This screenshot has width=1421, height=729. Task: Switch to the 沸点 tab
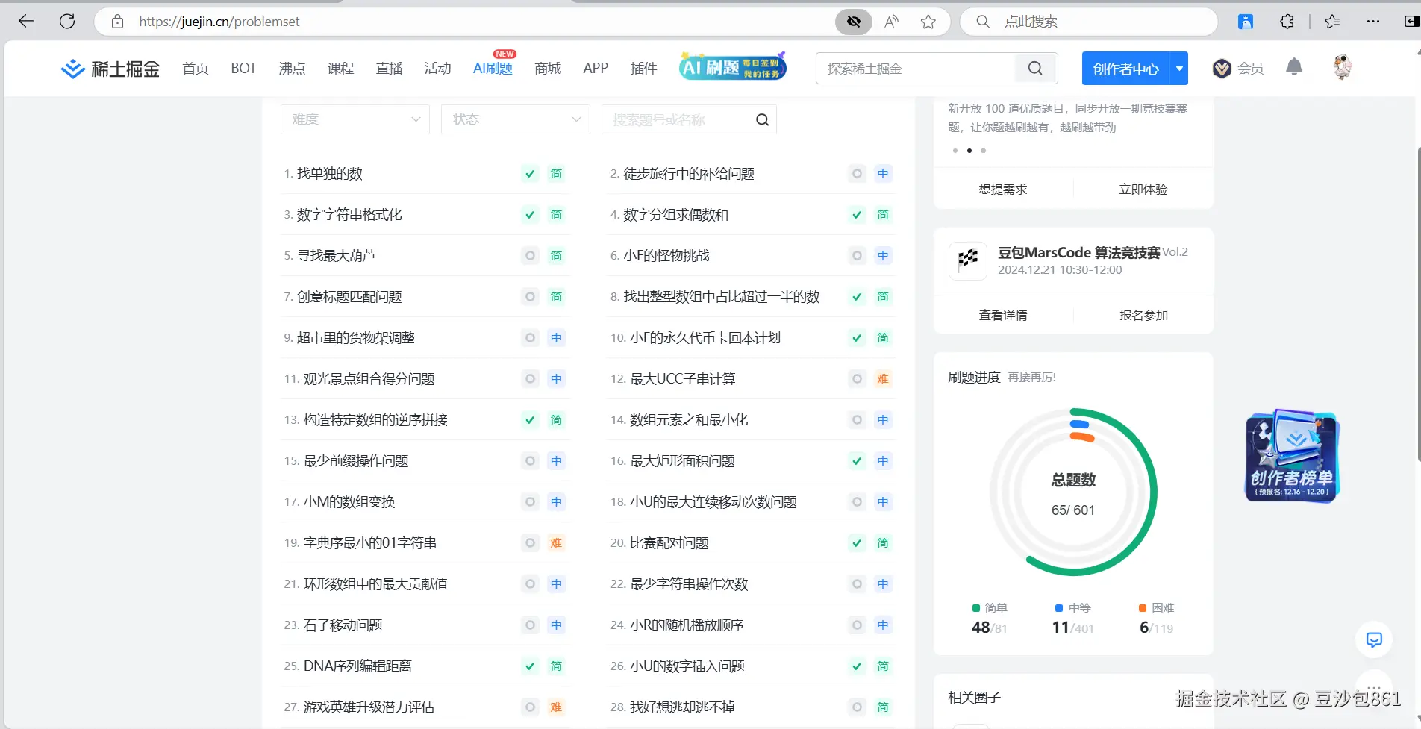point(291,68)
